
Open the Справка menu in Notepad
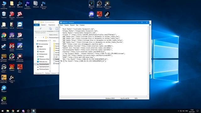click(82, 25)
